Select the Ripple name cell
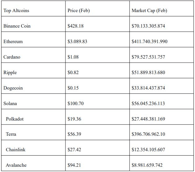 point(10,73)
